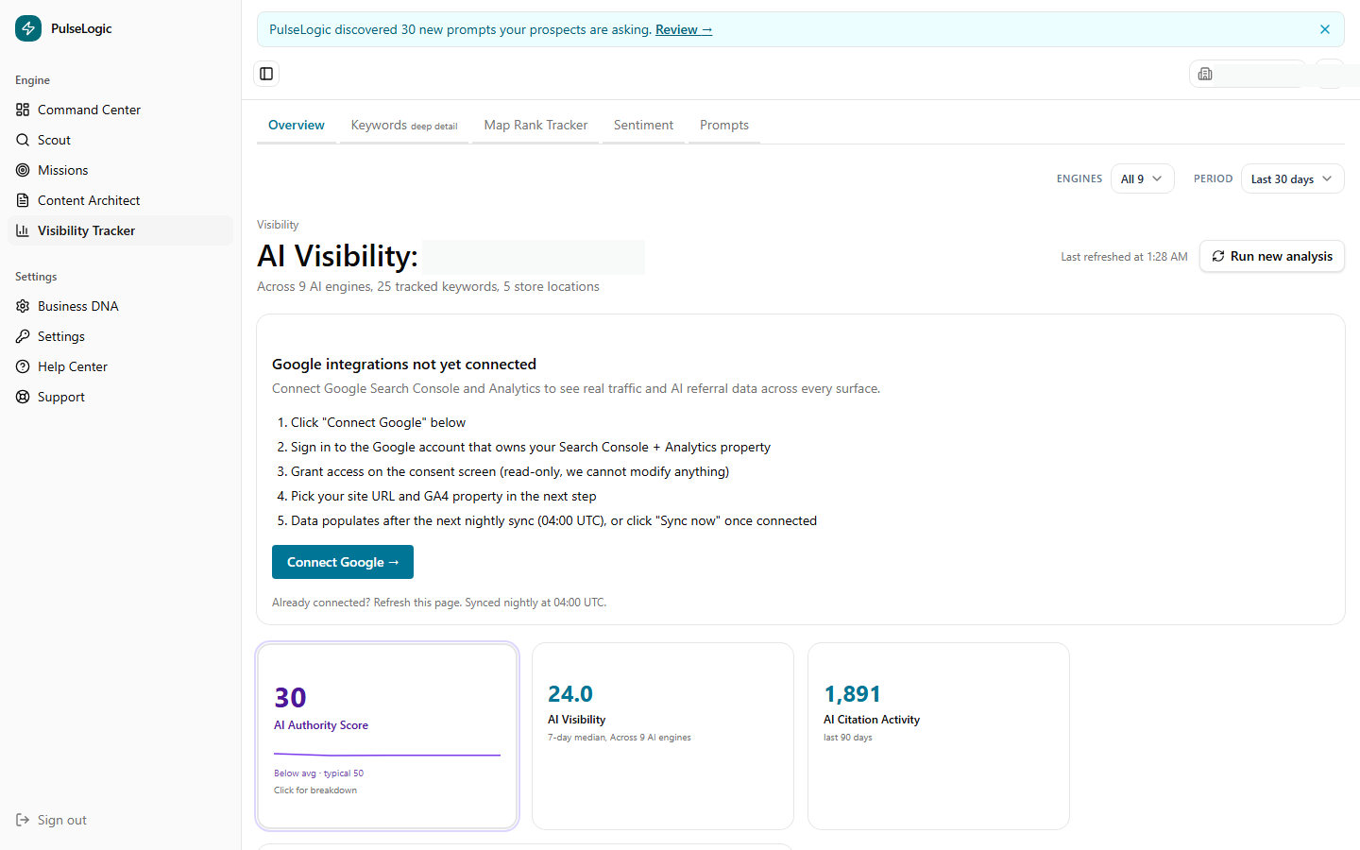The width and height of the screenshot is (1360, 850).
Task: Click the Authority Score trend line
Action: click(387, 755)
